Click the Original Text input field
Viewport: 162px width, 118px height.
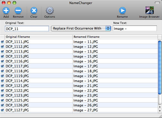27,29
